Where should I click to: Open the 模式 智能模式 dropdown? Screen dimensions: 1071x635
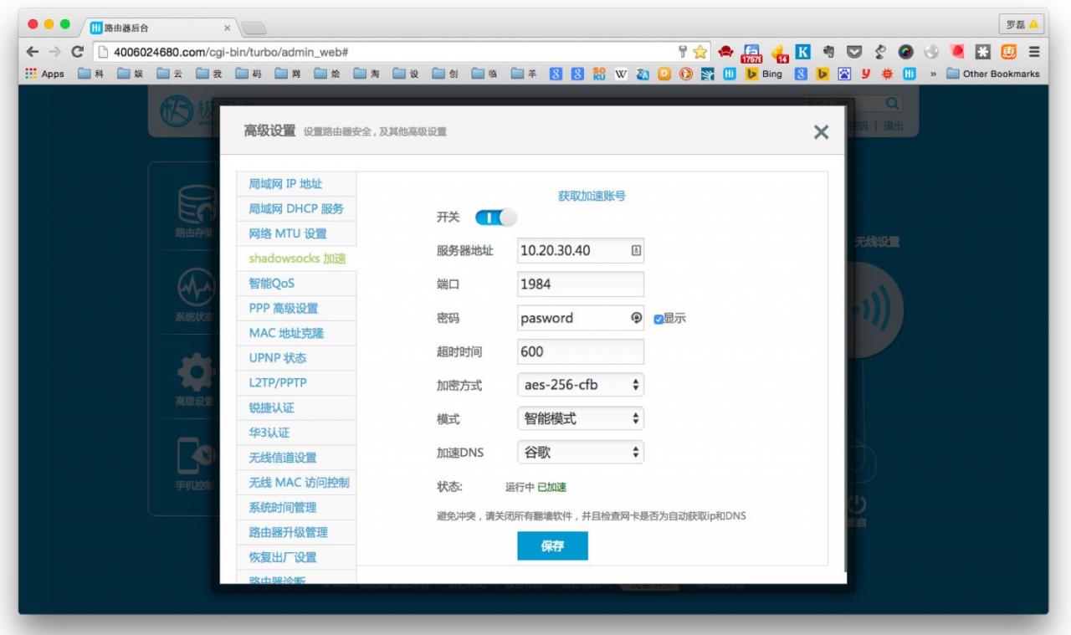tap(581, 418)
